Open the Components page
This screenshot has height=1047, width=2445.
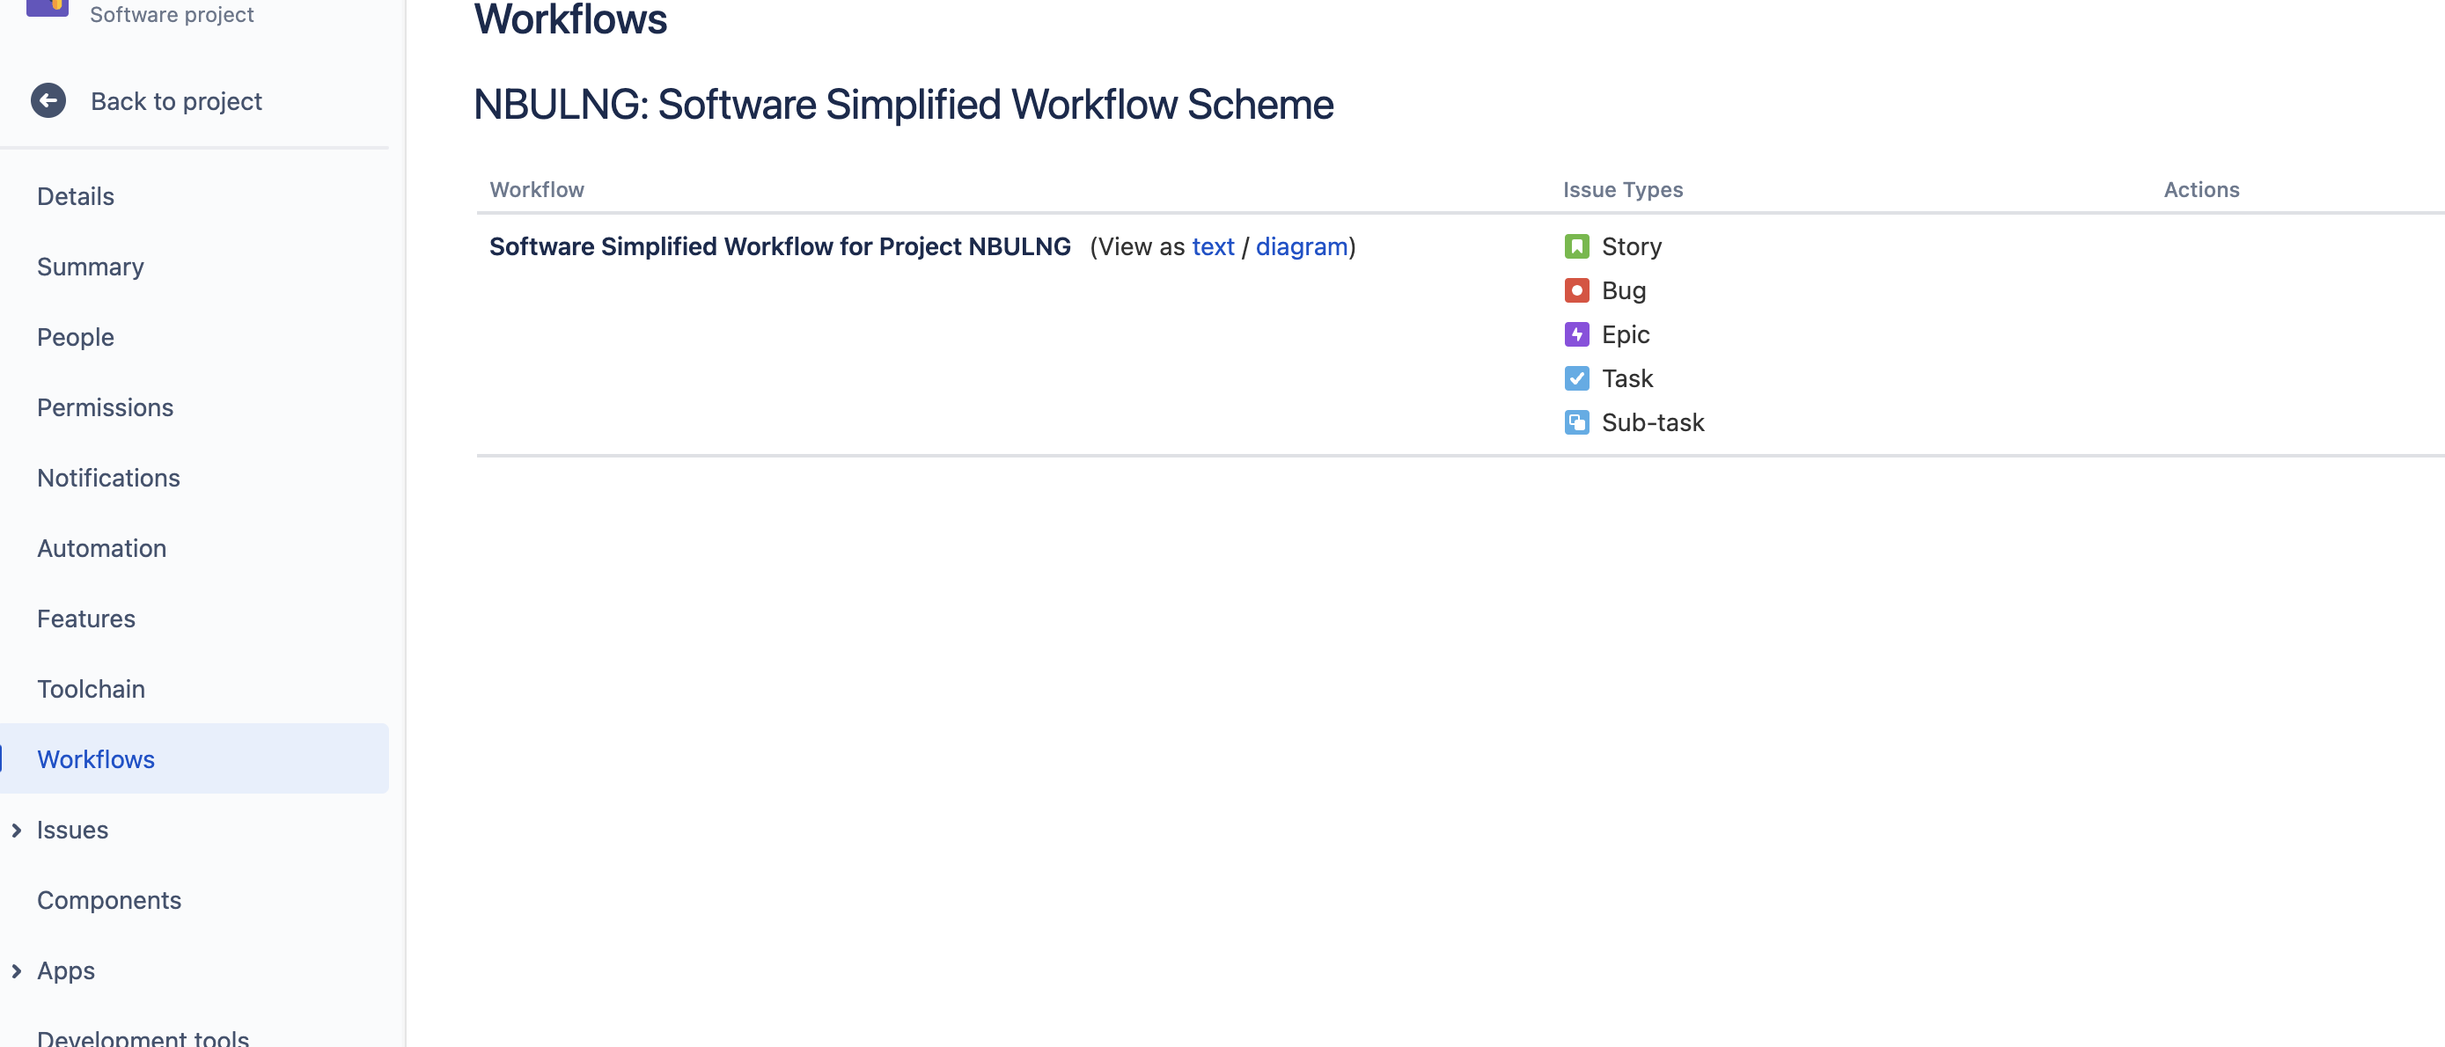point(194,900)
